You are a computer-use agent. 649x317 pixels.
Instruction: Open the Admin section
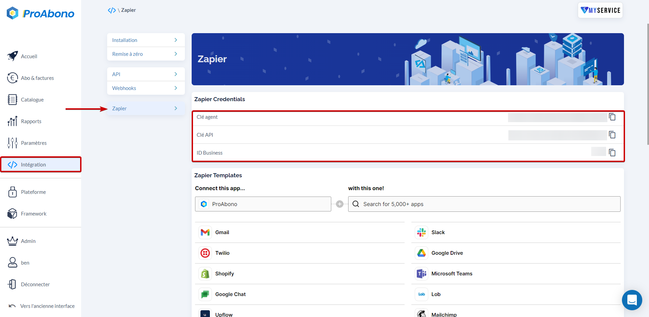click(28, 241)
